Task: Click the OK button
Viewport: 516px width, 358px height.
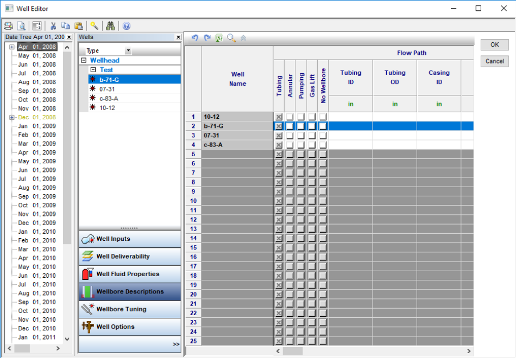Action: (x=494, y=45)
